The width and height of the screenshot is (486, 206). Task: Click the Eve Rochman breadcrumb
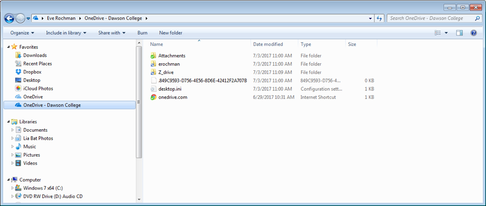[61, 18]
